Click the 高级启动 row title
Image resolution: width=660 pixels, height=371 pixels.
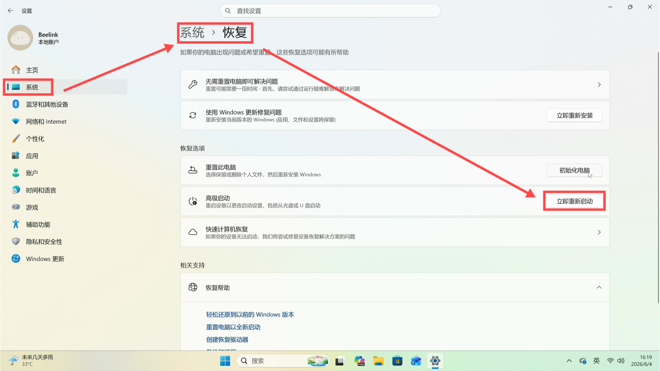(x=218, y=198)
